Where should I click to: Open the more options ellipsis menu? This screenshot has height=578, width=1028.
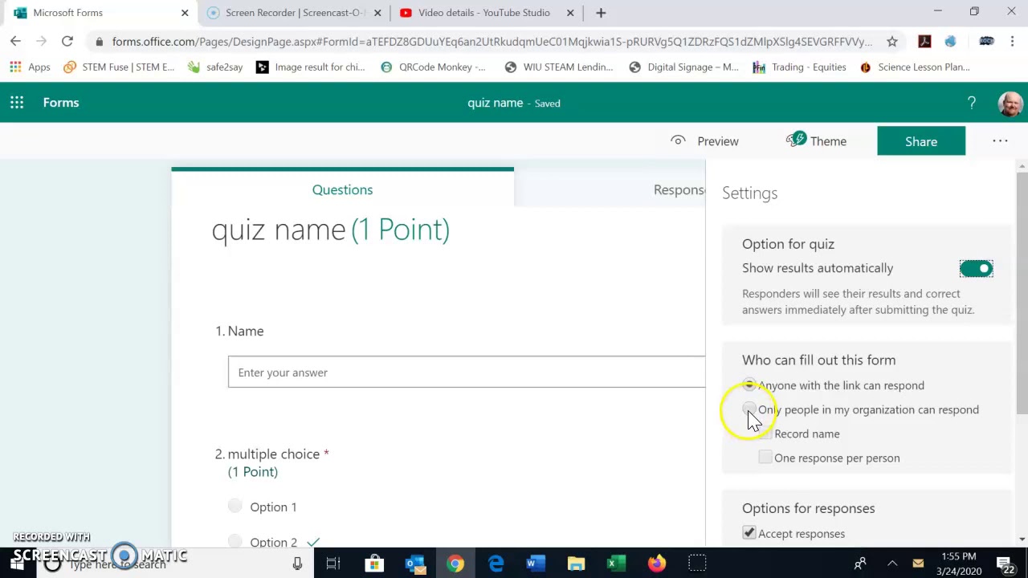coord(1000,141)
